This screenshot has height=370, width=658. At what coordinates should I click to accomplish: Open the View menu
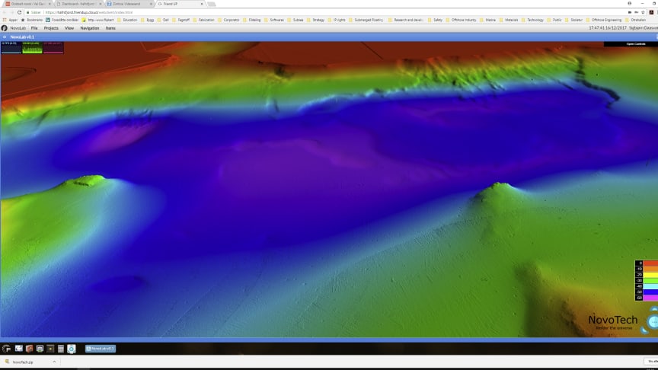point(69,28)
